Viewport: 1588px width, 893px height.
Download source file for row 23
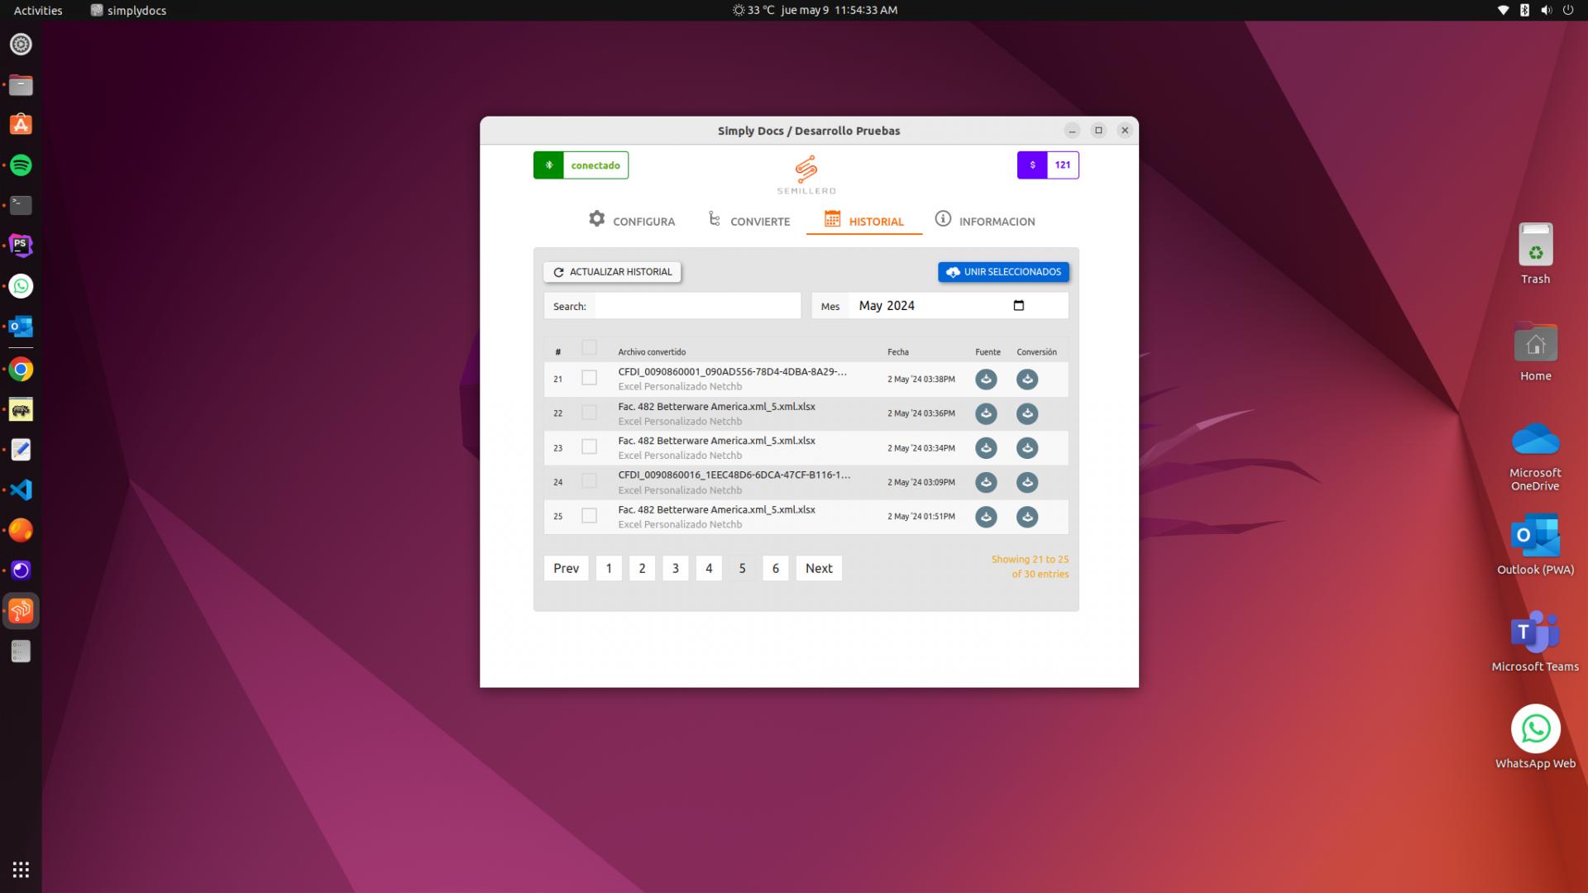pyautogui.click(x=985, y=448)
